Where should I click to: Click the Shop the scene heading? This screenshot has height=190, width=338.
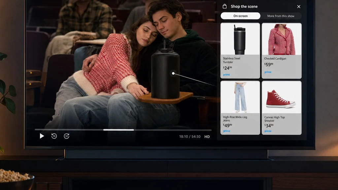(x=244, y=7)
